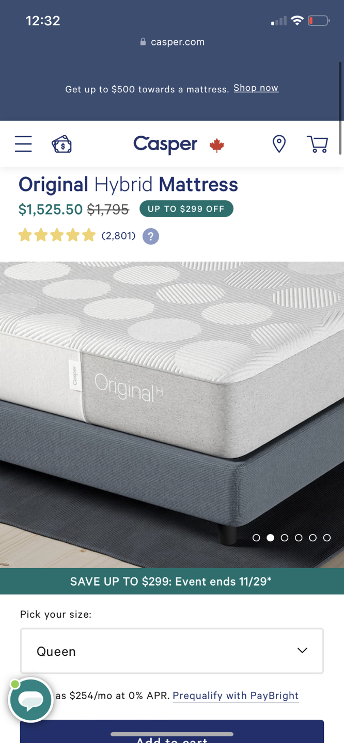This screenshot has width=344, height=743.
Task: Click the Original Hybrid mattress image
Action: 172,415
